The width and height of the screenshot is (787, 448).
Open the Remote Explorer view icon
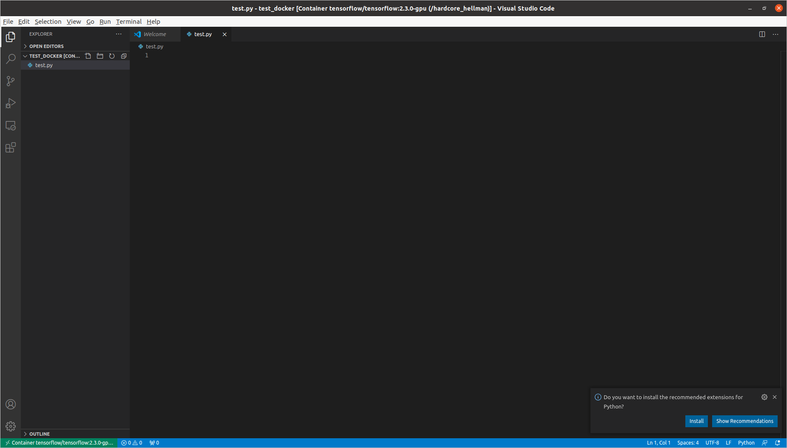tap(11, 126)
